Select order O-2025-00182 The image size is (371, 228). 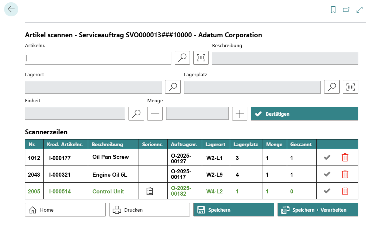181,191
